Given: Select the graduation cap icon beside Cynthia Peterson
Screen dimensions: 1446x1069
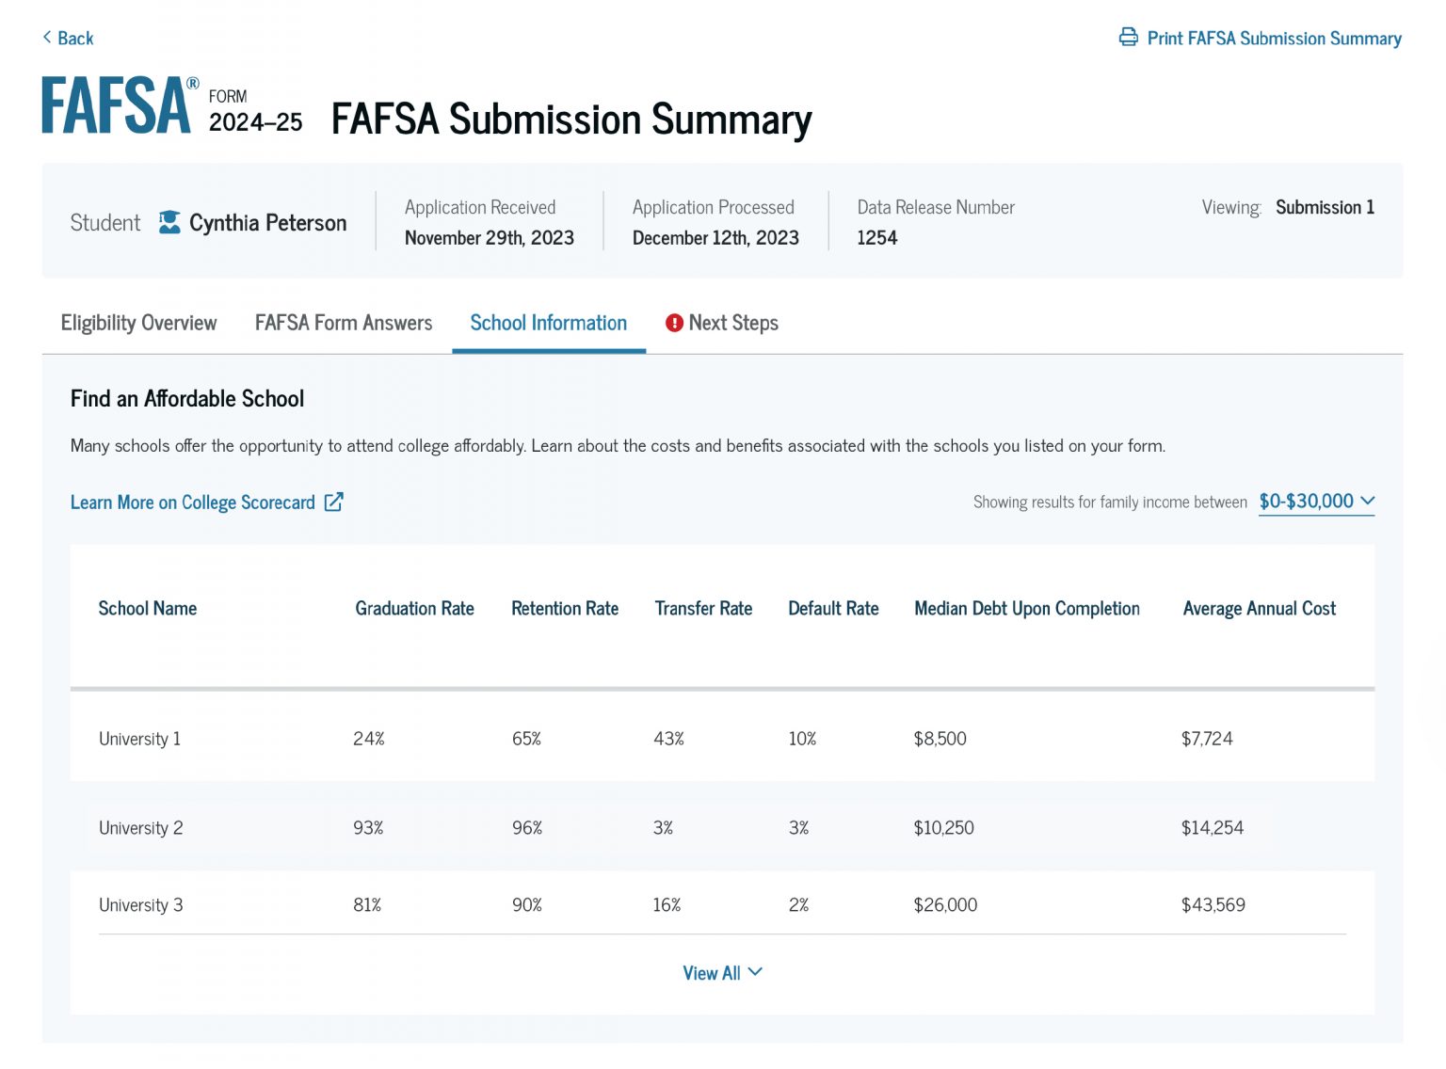Looking at the screenshot, I should pyautogui.click(x=168, y=222).
